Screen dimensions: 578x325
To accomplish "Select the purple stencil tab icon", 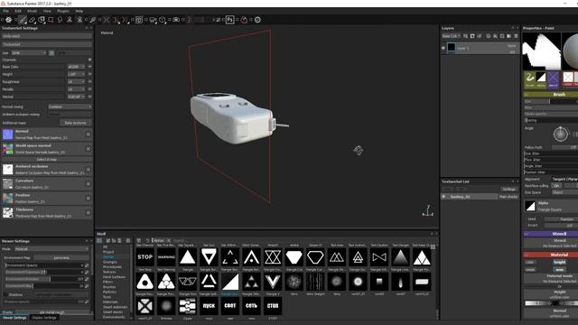I will tap(553, 79).
